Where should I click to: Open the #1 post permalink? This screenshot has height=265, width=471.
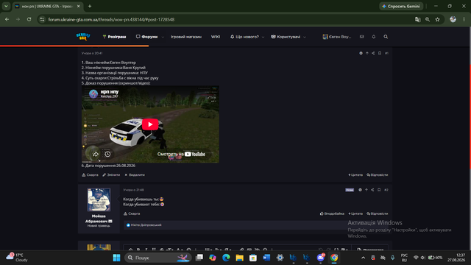(386, 53)
